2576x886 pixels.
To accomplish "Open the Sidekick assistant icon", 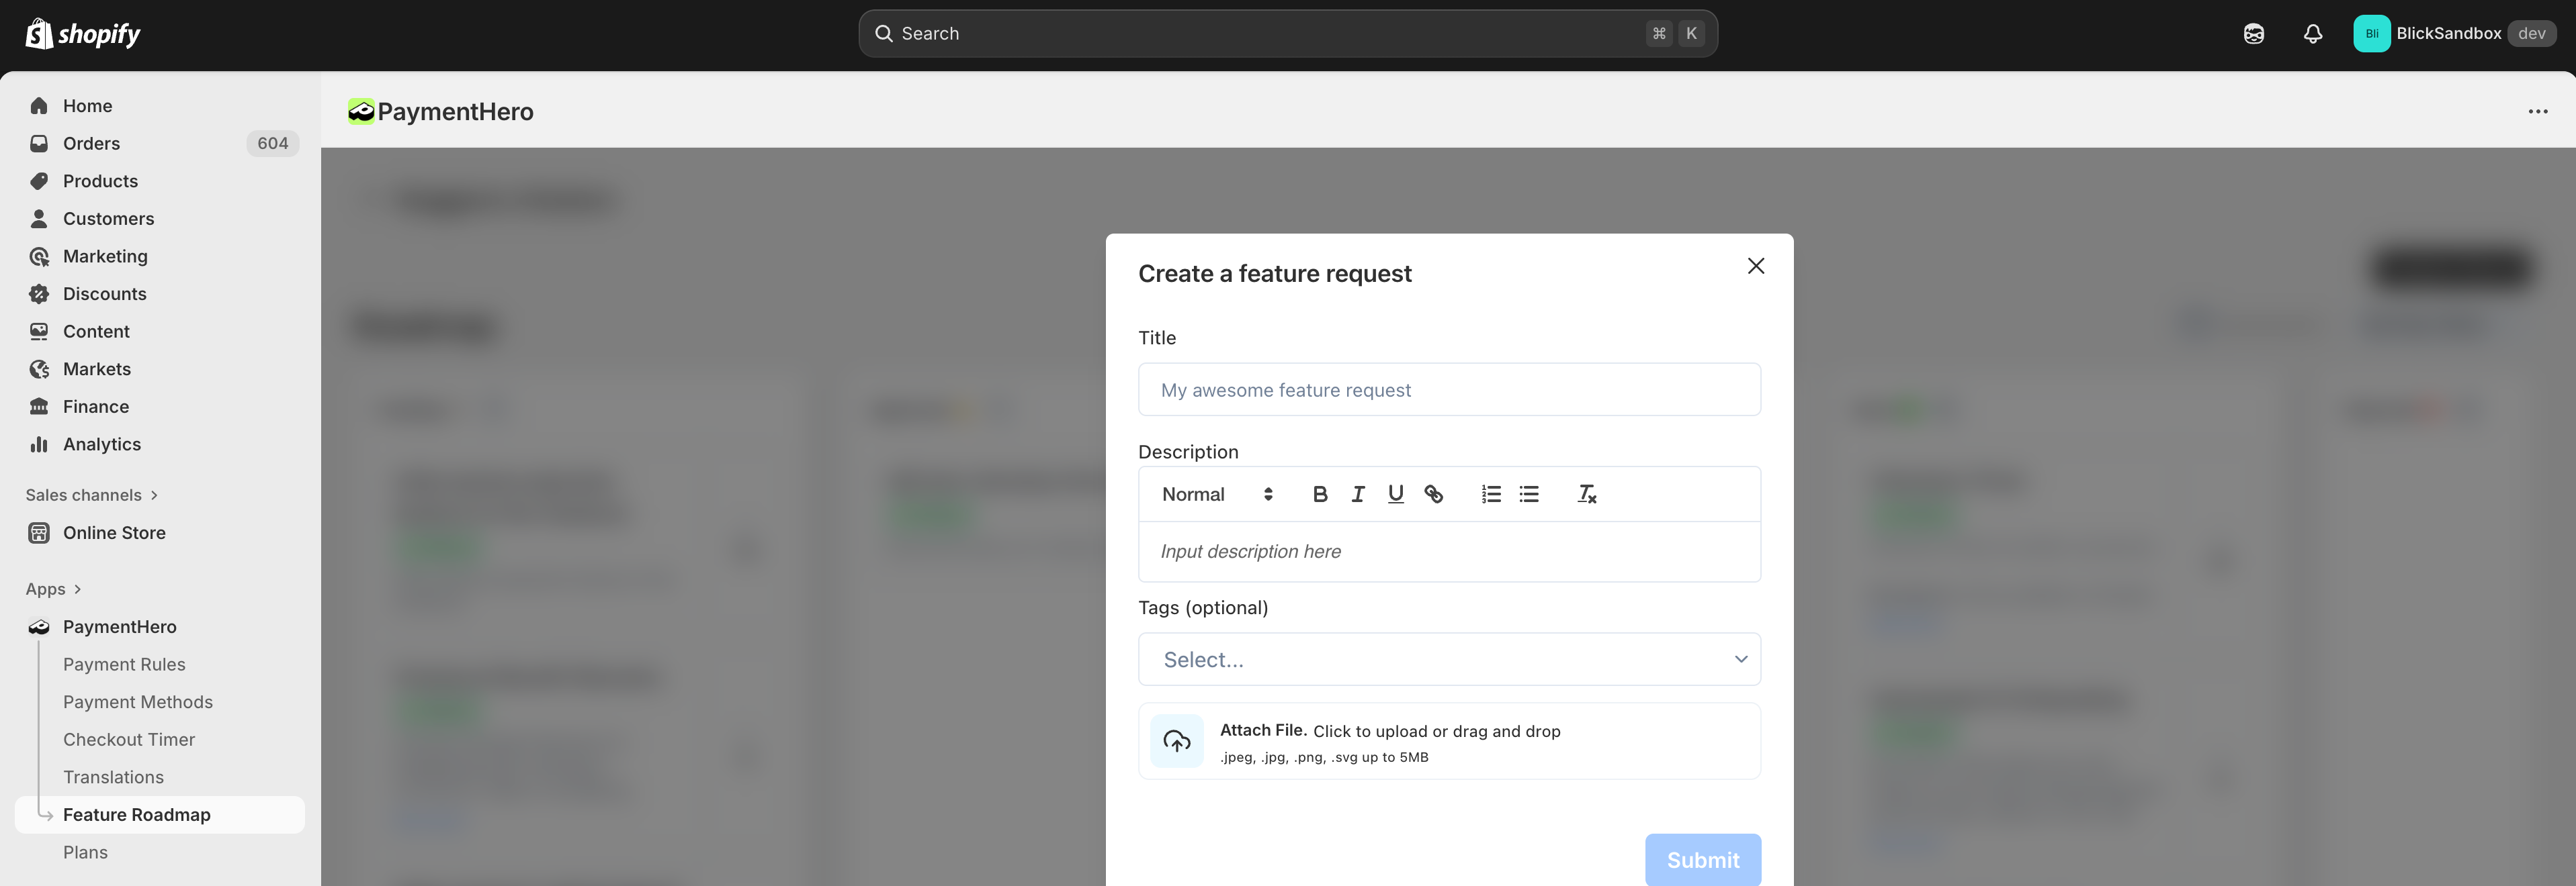I will point(2253,34).
